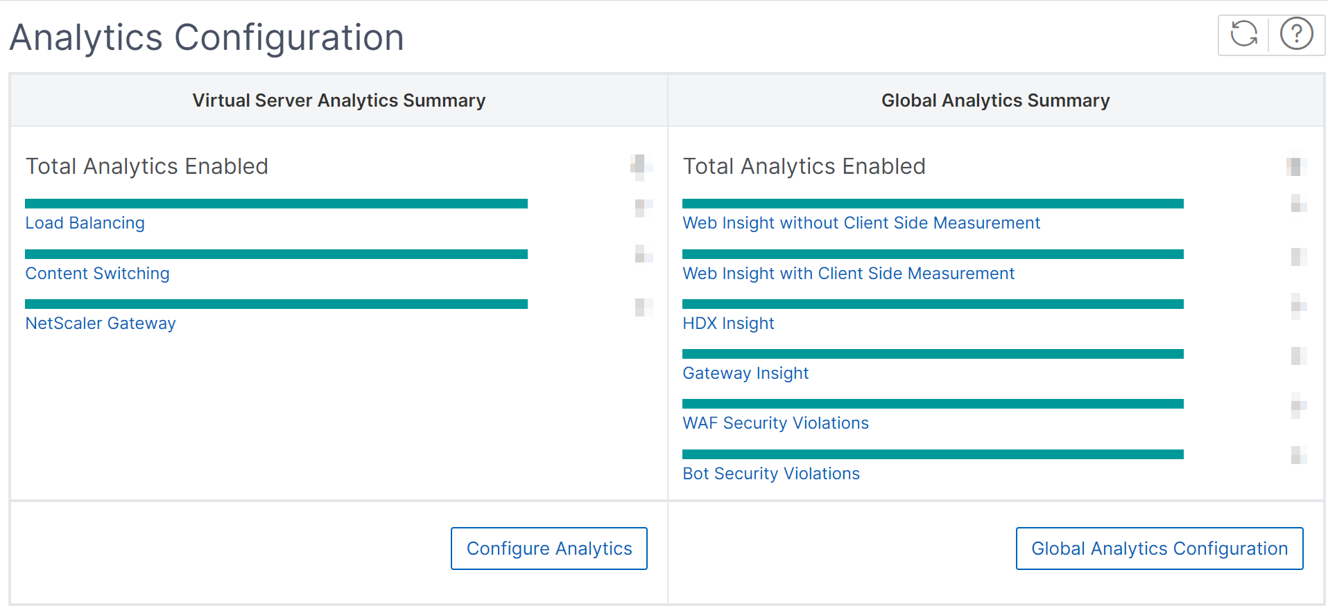Select the HDX Insight link
This screenshot has width=1328, height=606.
728,323
